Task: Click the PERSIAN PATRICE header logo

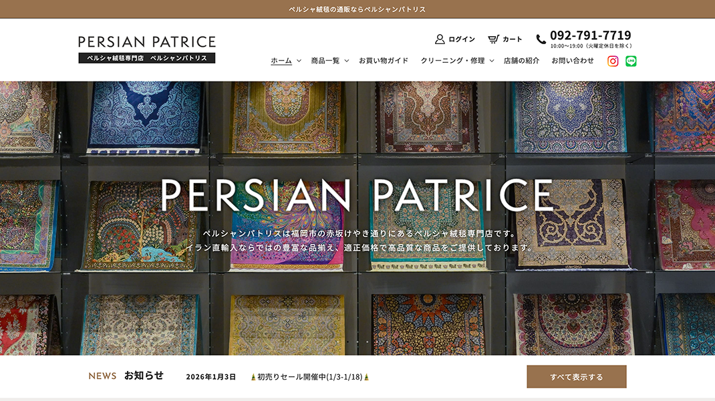Action: pyautogui.click(x=147, y=49)
